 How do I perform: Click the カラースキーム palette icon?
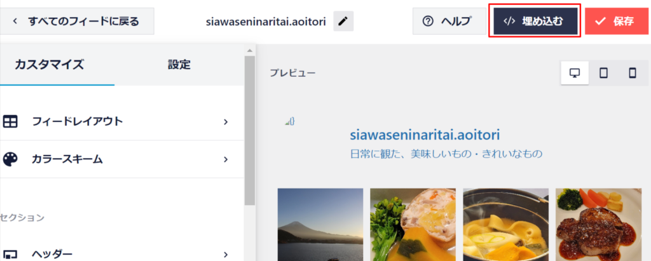point(10,159)
